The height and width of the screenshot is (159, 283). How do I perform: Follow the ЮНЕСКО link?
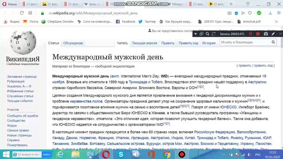(x=228, y=107)
